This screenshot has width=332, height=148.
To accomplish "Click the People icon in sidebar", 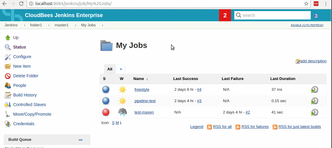I will (x=8, y=86).
